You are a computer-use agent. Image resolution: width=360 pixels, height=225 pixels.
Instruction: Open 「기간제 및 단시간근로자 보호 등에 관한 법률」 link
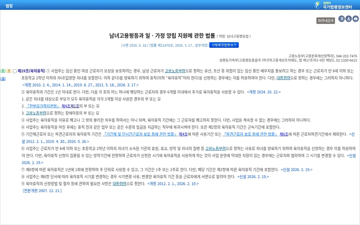[140, 134]
